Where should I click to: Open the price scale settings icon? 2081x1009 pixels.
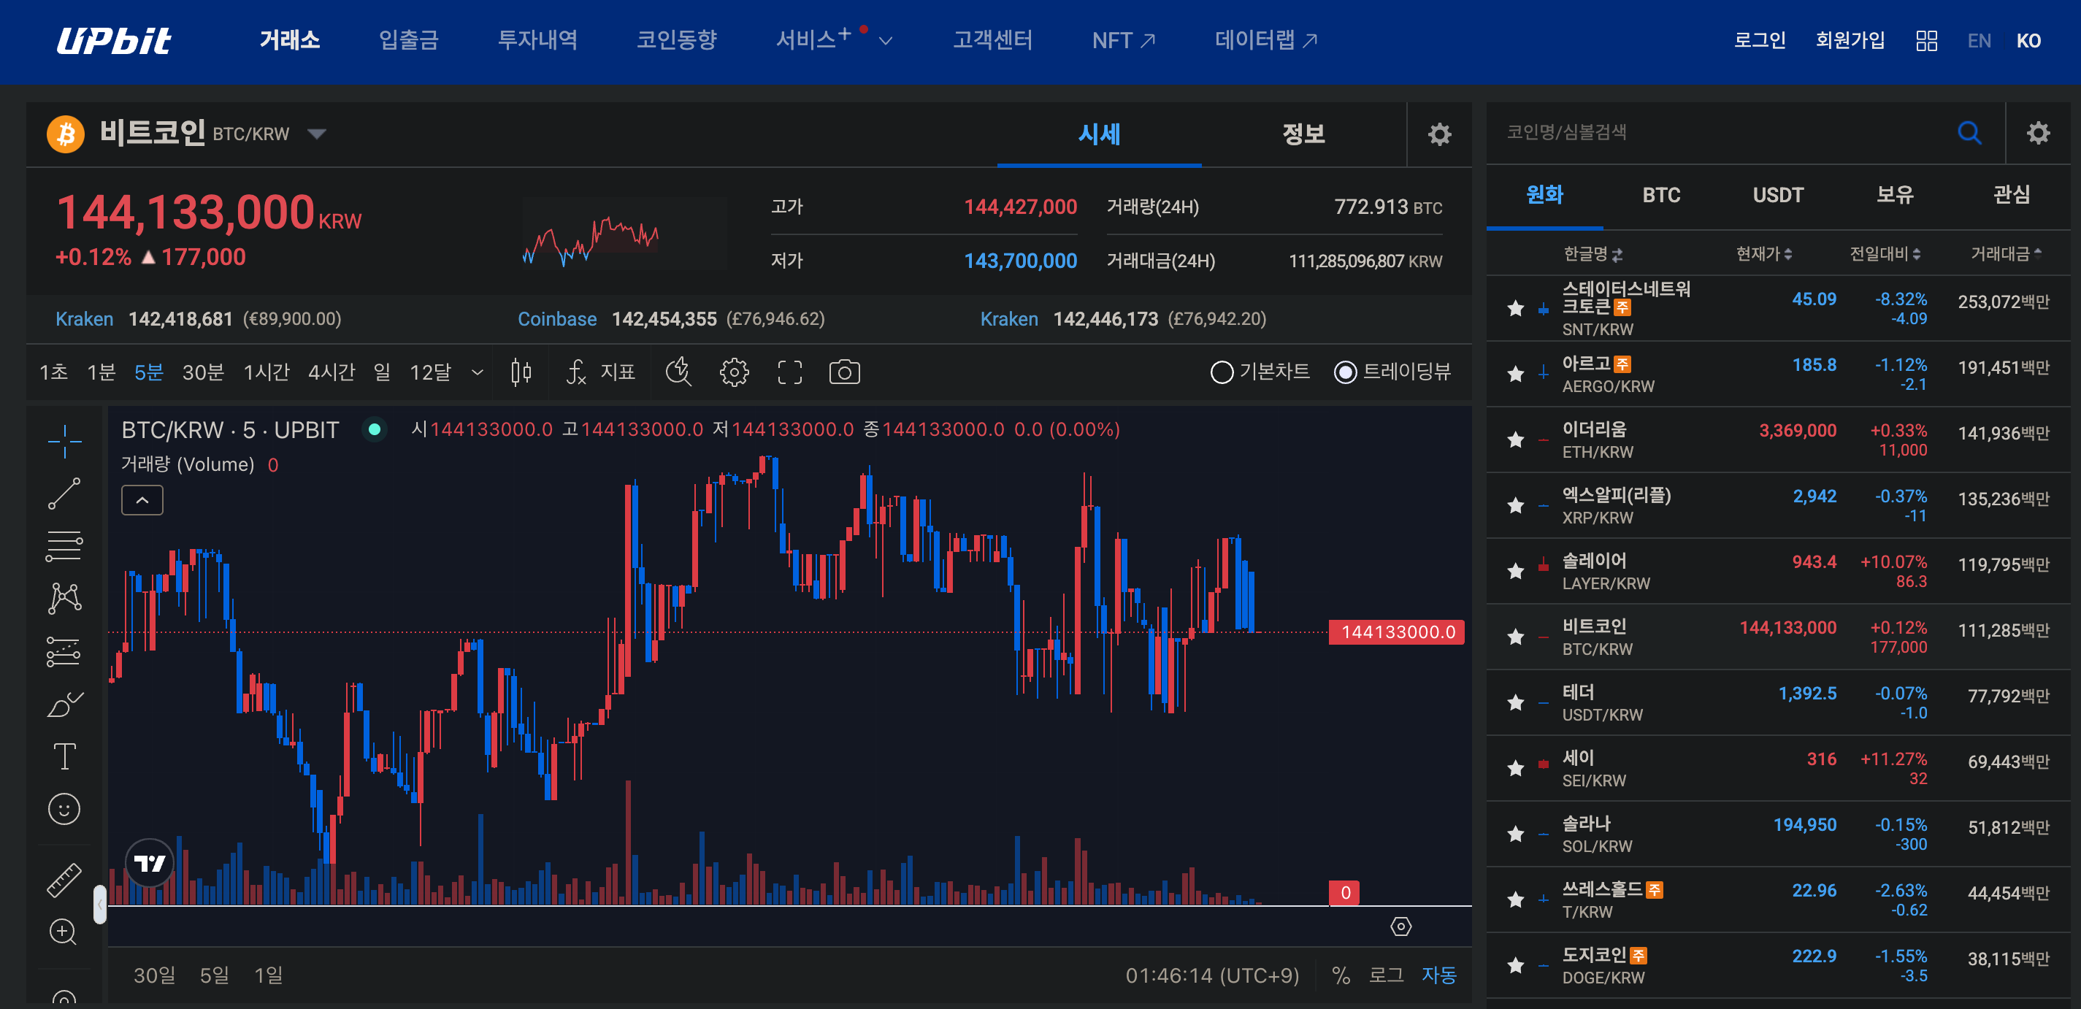pyautogui.click(x=1400, y=926)
